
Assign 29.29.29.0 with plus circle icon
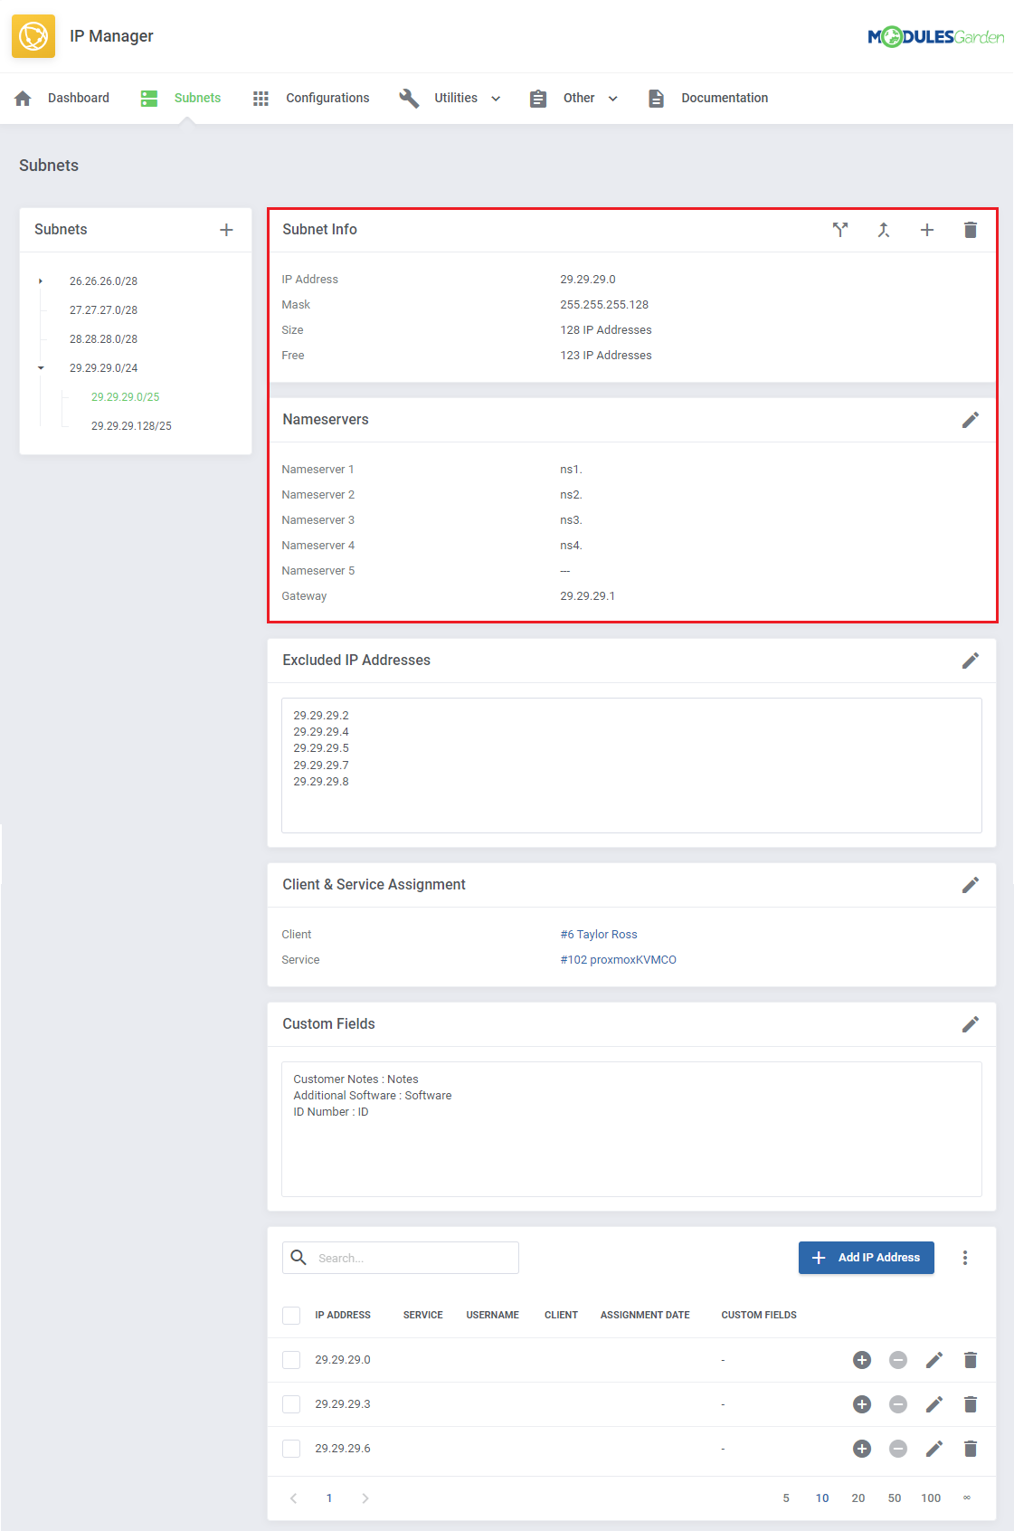[862, 1360]
